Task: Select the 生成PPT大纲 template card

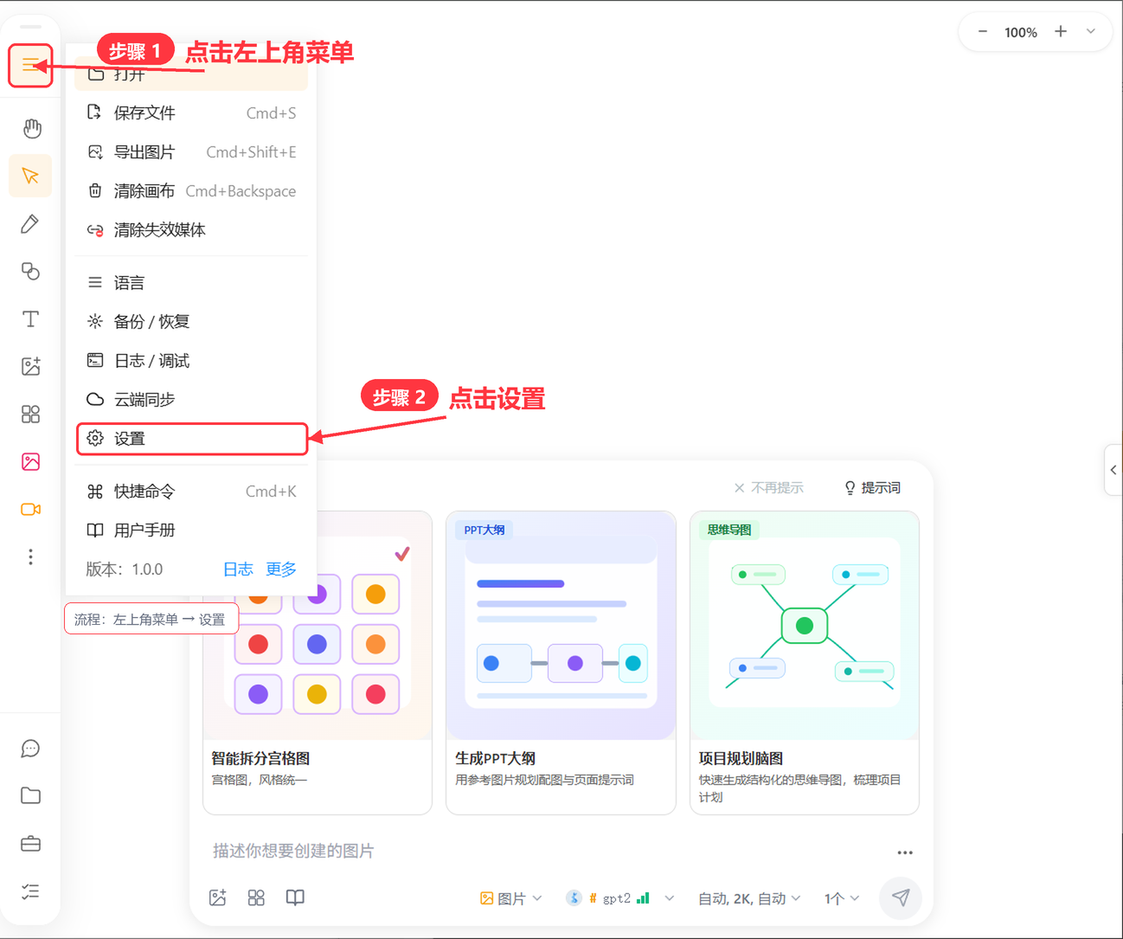Action: [561, 663]
